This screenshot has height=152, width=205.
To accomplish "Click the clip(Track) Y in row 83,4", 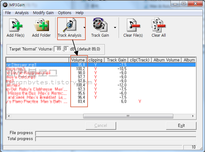I will pyautogui.click(x=140, y=101).
